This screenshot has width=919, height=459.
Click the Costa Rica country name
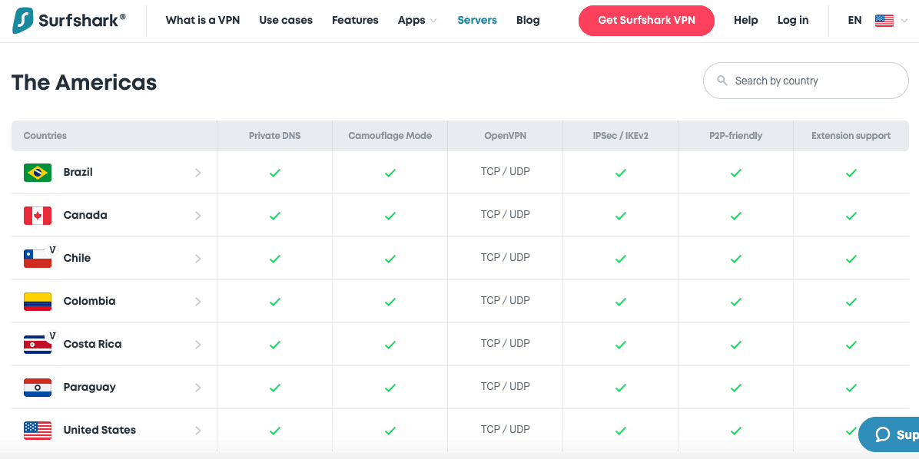tap(93, 344)
